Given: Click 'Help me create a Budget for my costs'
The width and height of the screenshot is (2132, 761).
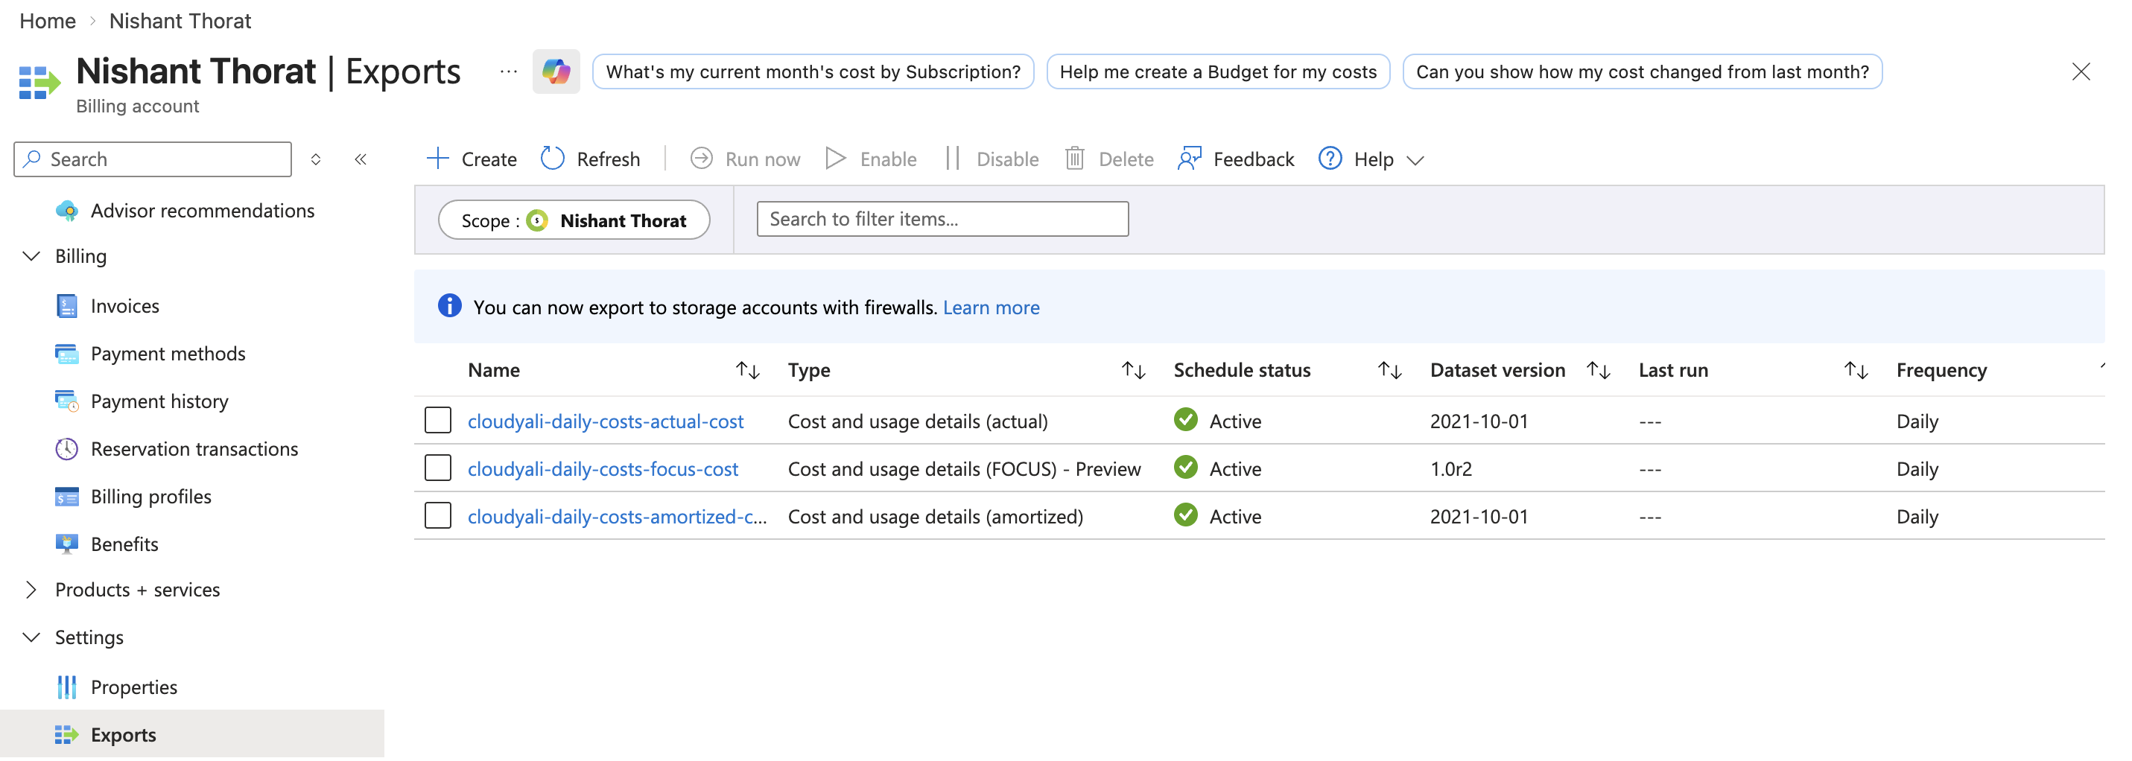Looking at the screenshot, I should click(x=1217, y=72).
